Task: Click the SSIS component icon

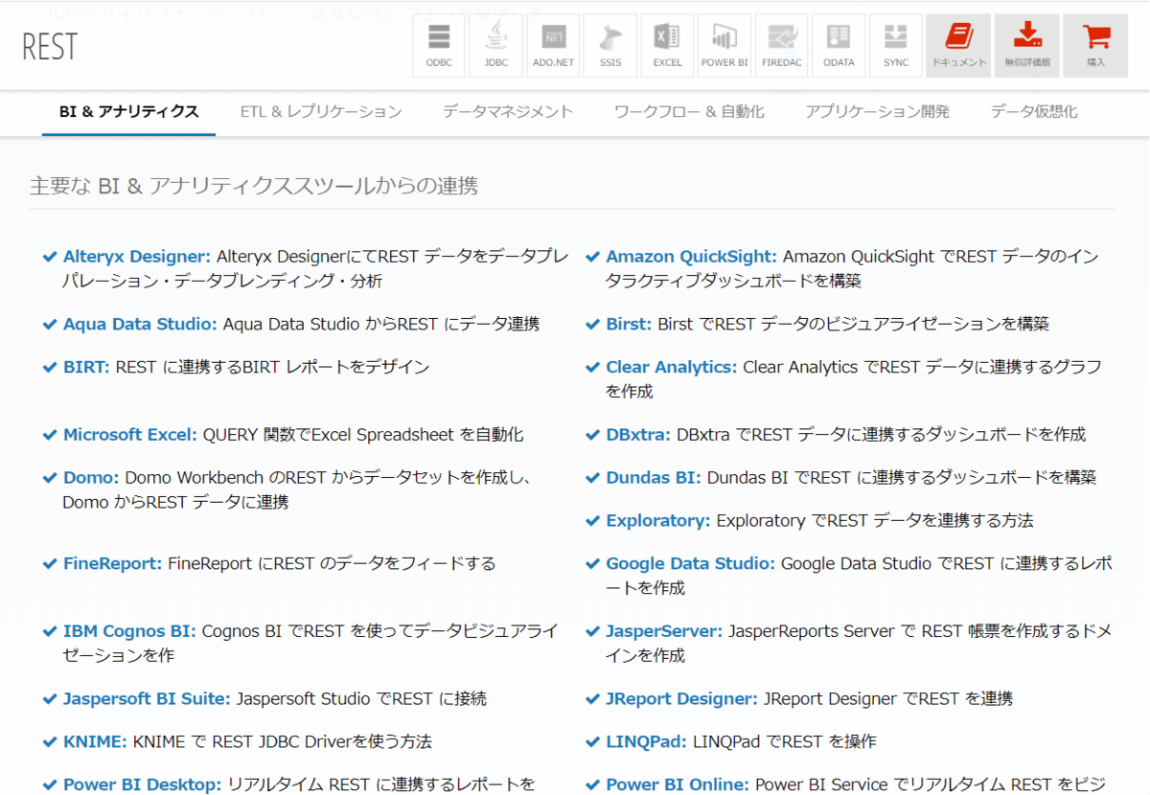Action: click(x=610, y=46)
